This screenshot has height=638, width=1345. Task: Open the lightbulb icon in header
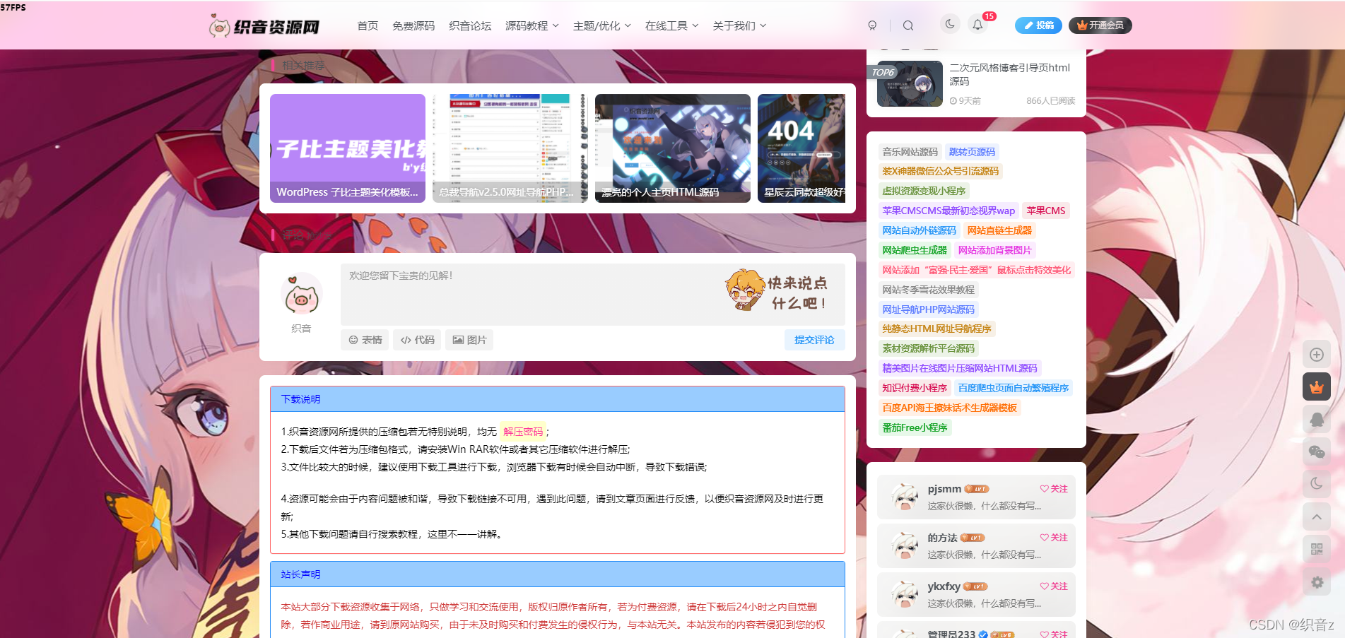tap(872, 25)
